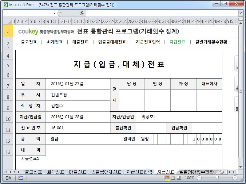Switch to Page Layout view button
246x184 pixels.
[x=173, y=178]
